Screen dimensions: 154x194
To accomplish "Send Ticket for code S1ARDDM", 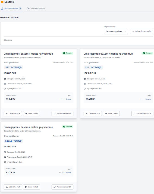I will pyautogui.click(x=111, y=114).
